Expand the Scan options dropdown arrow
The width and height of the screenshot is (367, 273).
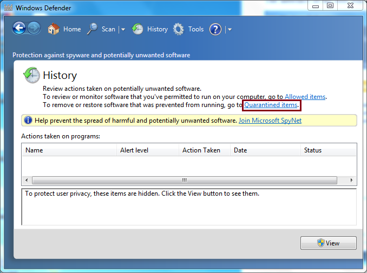[x=123, y=29]
